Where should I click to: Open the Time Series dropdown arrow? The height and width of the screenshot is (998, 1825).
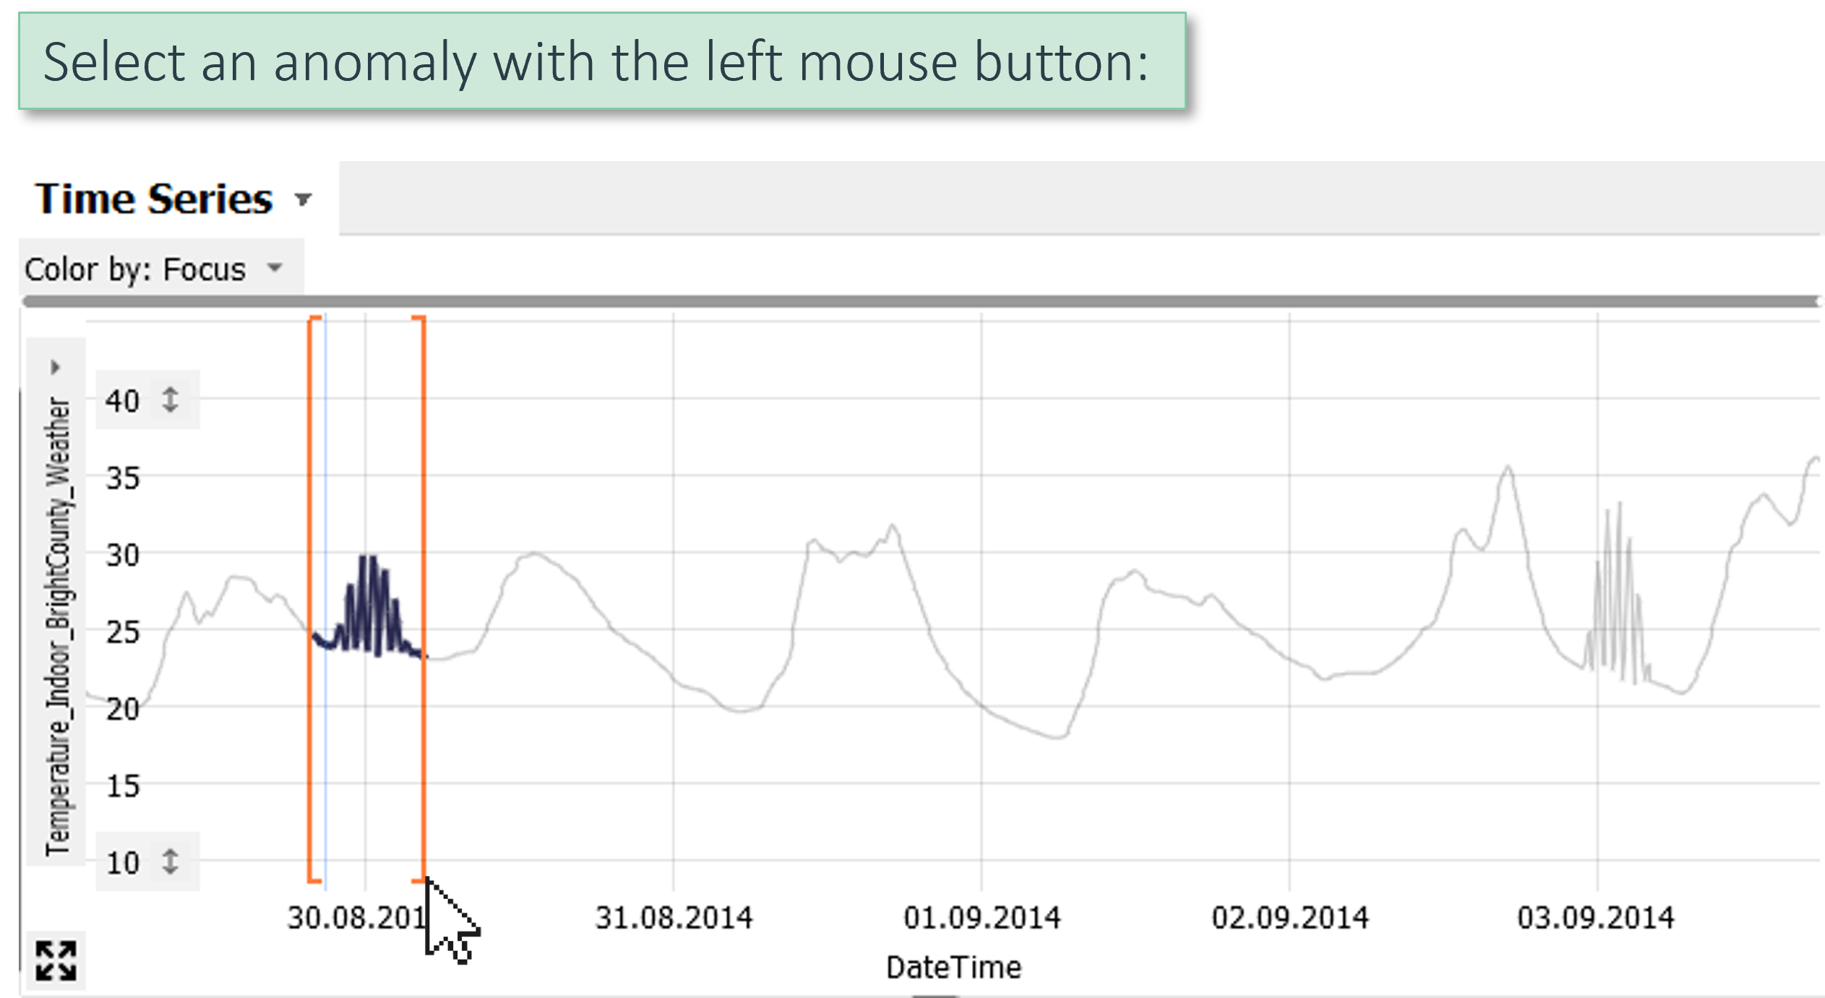click(304, 200)
